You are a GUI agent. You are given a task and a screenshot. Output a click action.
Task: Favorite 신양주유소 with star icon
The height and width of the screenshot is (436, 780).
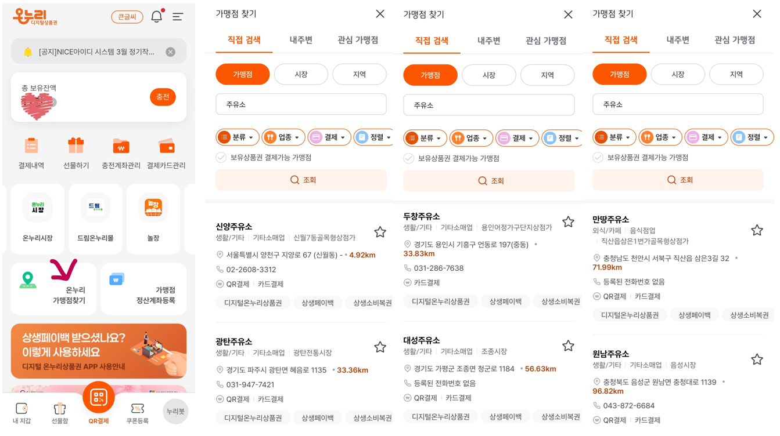click(380, 232)
